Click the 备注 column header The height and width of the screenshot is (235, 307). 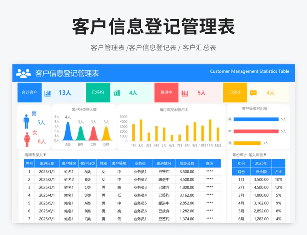[210, 163]
